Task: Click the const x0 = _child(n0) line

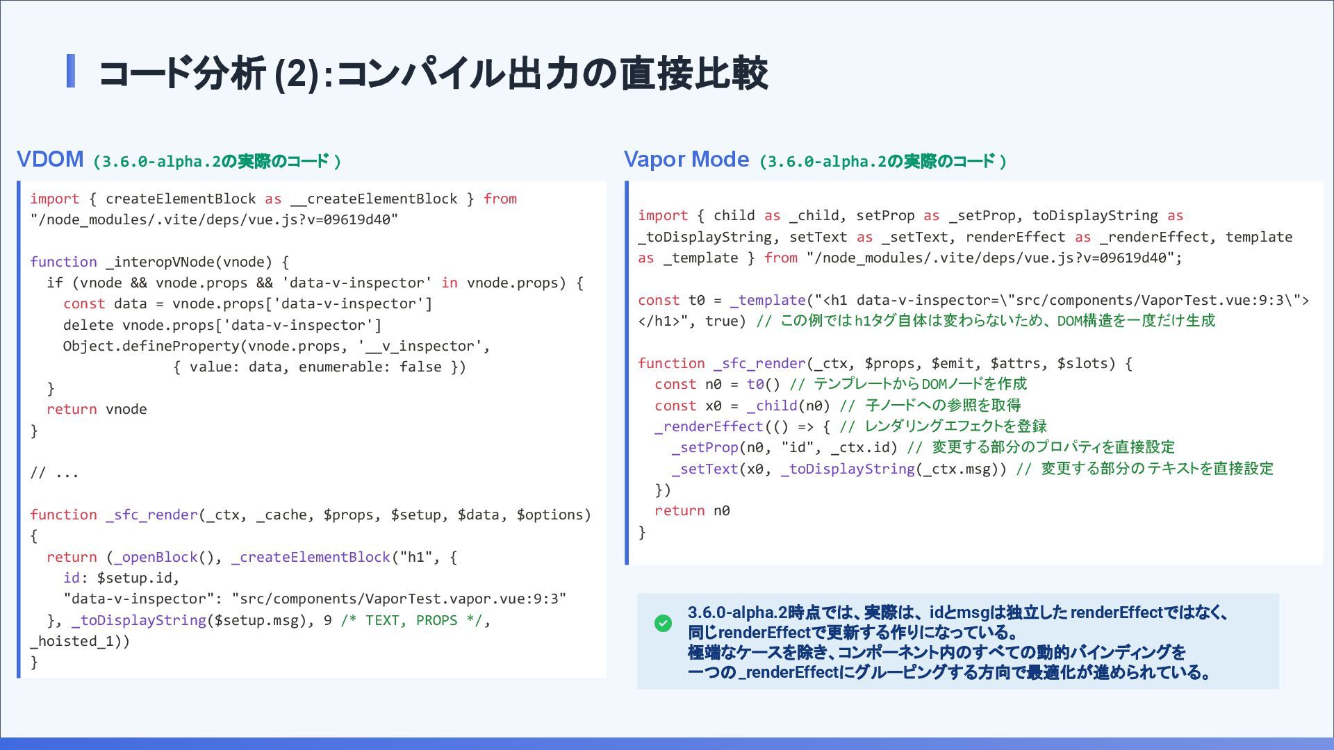Action: click(741, 406)
